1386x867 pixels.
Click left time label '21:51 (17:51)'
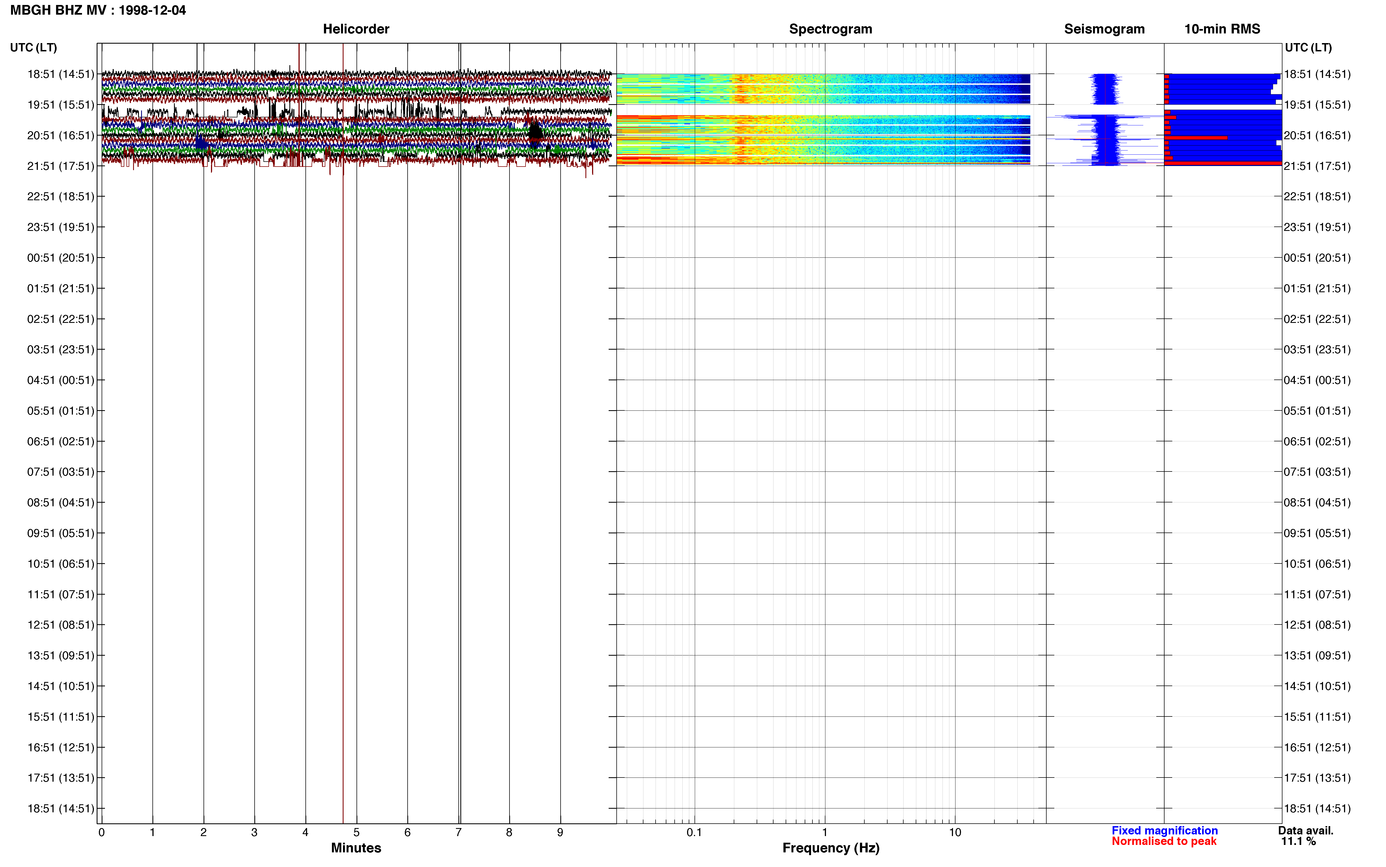tap(61, 166)
